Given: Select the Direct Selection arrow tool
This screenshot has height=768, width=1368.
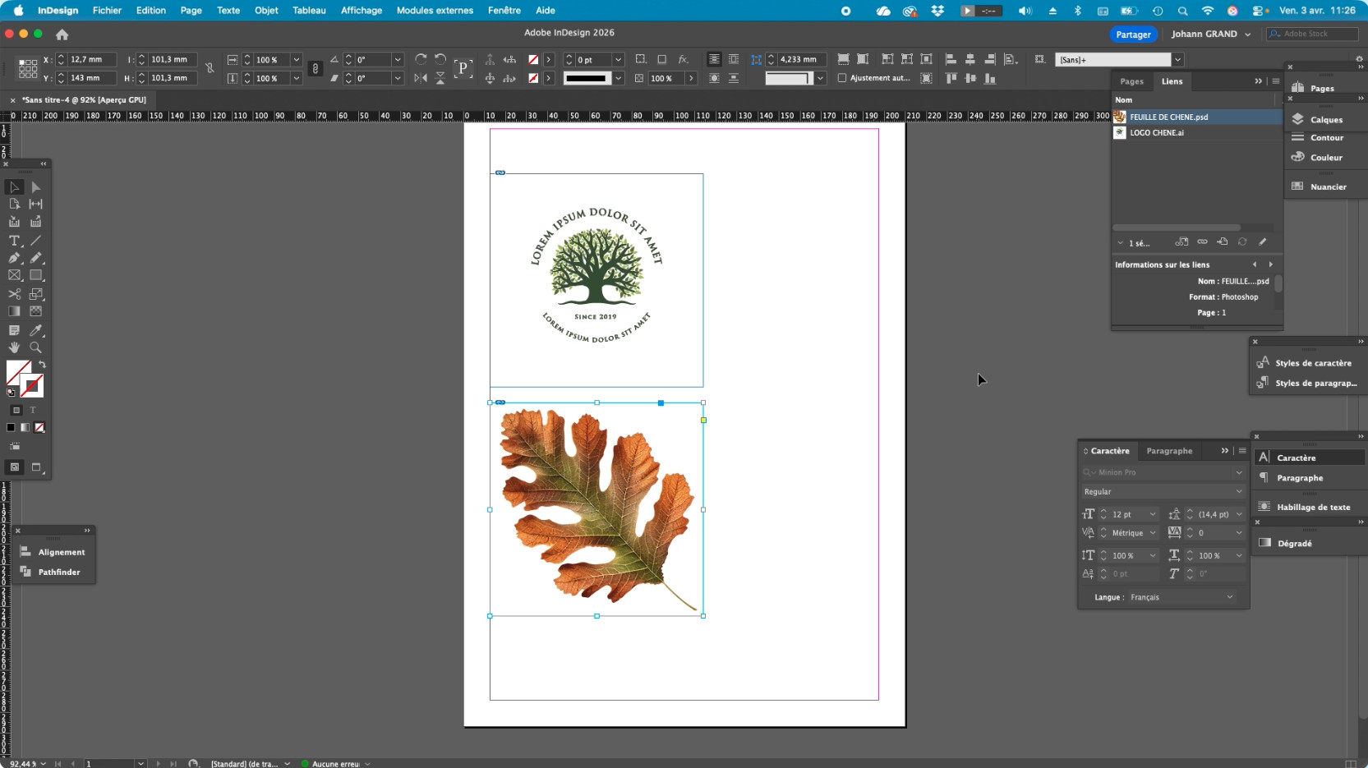Looking at the screenshot, I should (35, 187).
